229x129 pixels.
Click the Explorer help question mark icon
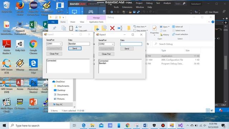click(x=213, y=22)
